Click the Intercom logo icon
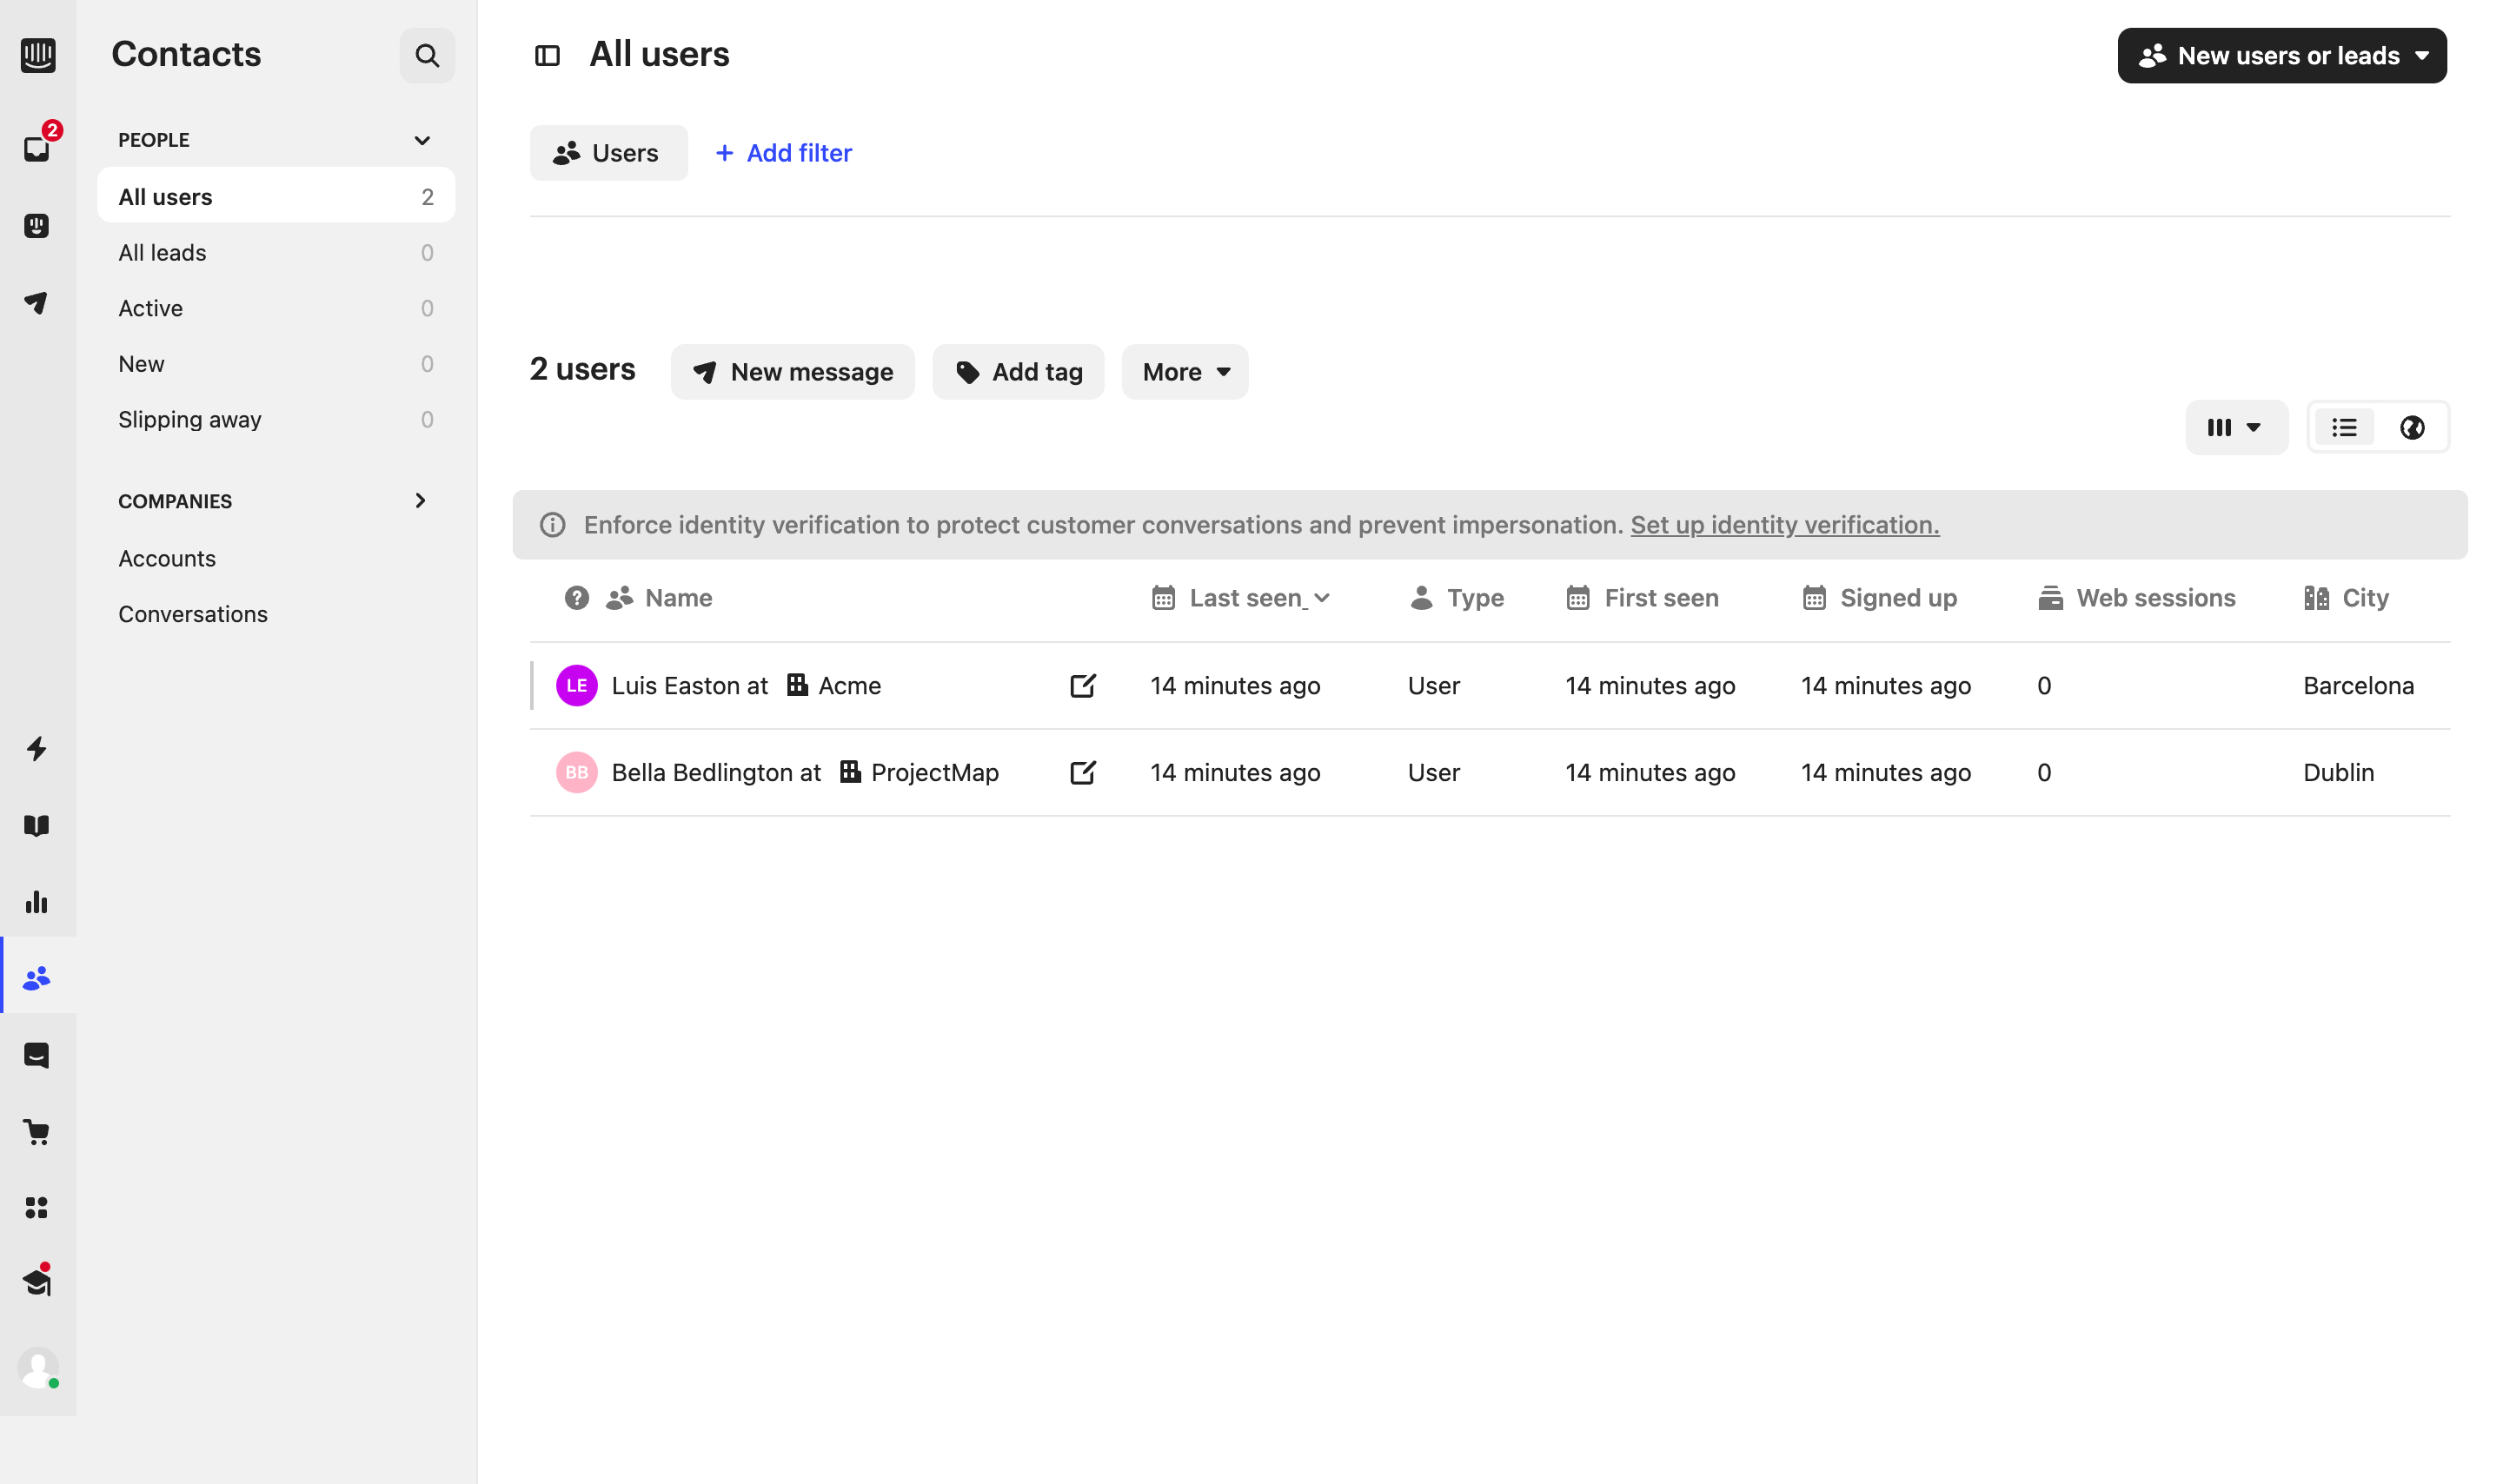Image resolution: width=2503 pixels, height=1484 pixels. [x=38, y=55]
